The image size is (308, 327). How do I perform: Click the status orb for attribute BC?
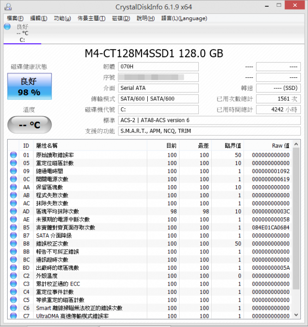coord(13,259)
